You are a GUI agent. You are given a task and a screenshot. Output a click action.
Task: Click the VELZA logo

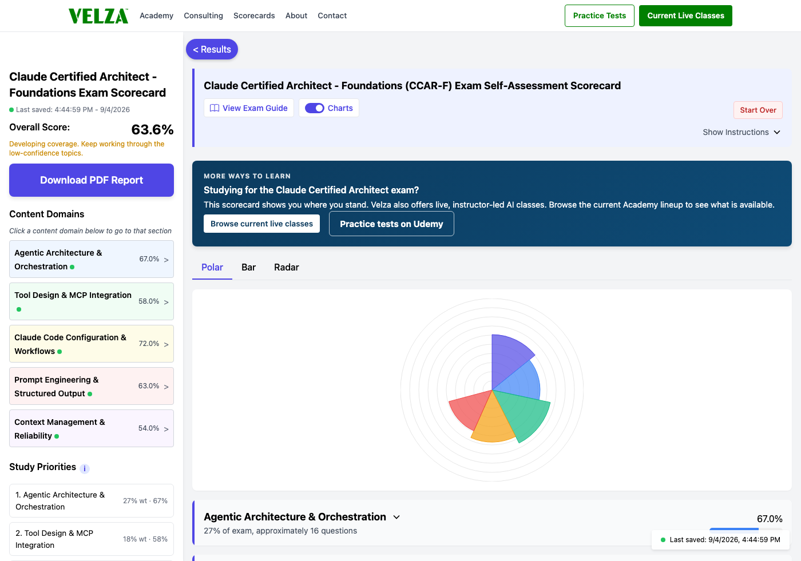click(98, 16)
